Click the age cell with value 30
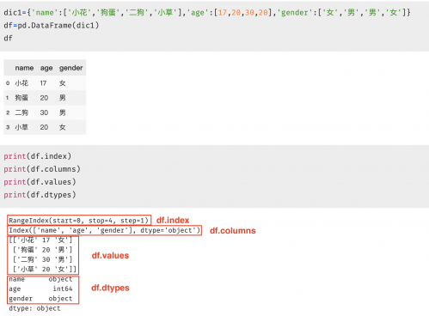This screenshot has height=322, width=429. pyautogui.click(x=44, y=112)
